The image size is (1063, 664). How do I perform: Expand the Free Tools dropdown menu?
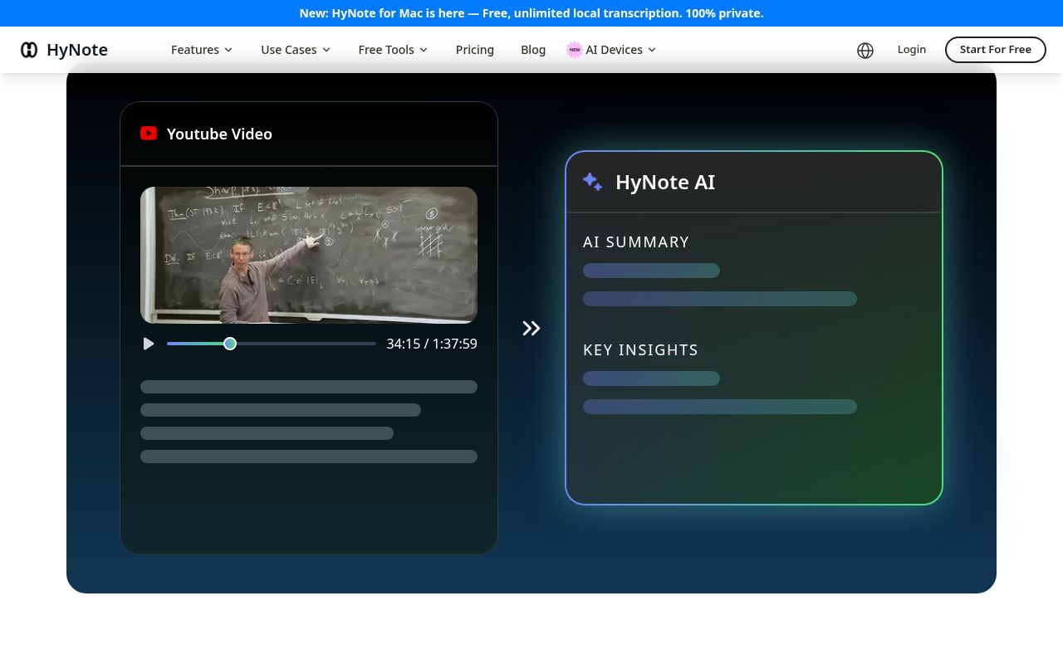click(x=393, y=50)
